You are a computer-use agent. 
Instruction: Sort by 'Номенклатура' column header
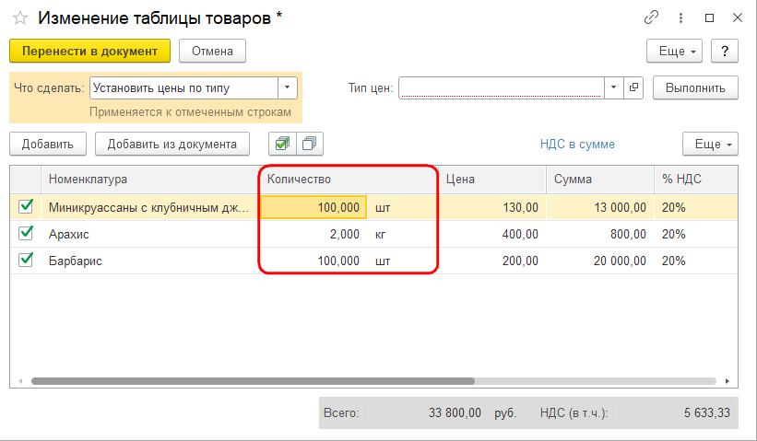coord(150,180)
